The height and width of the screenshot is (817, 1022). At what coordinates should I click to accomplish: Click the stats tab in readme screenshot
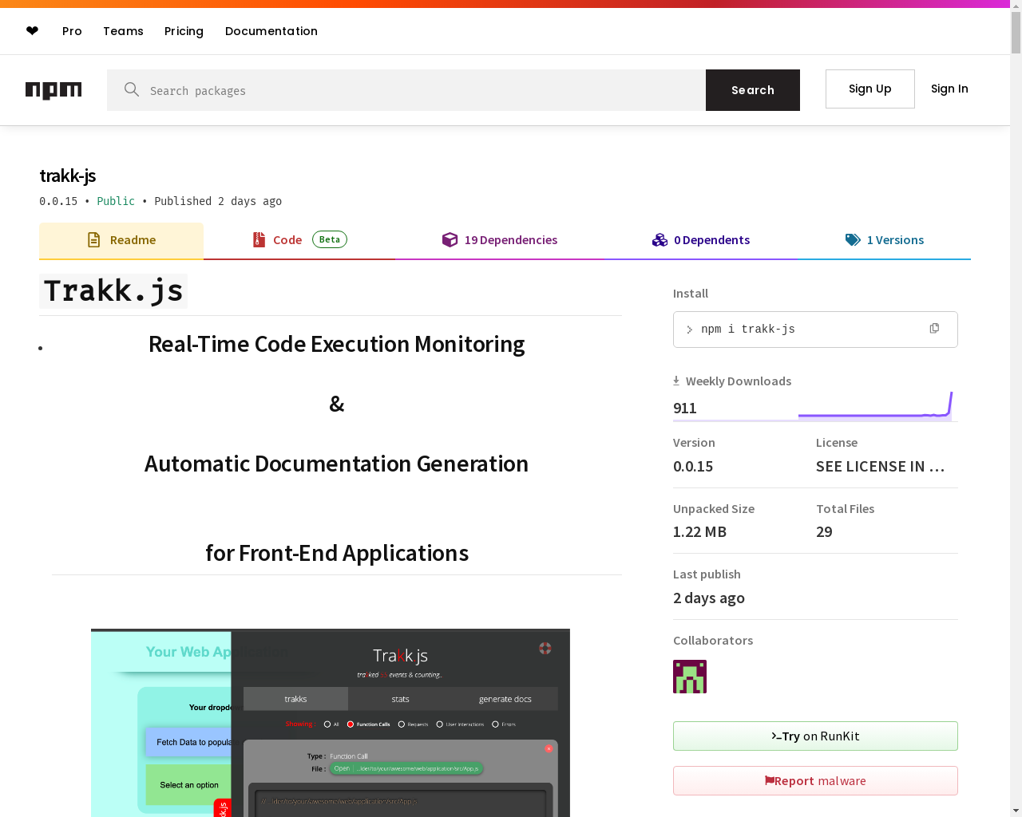[x=401, y=699]
